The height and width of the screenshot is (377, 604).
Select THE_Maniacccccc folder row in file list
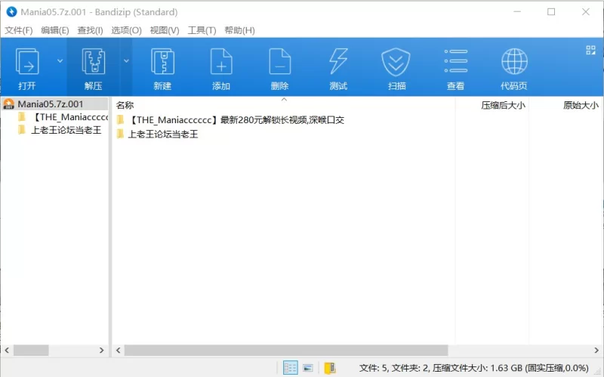pyautogui.click(x=230, y=120)
